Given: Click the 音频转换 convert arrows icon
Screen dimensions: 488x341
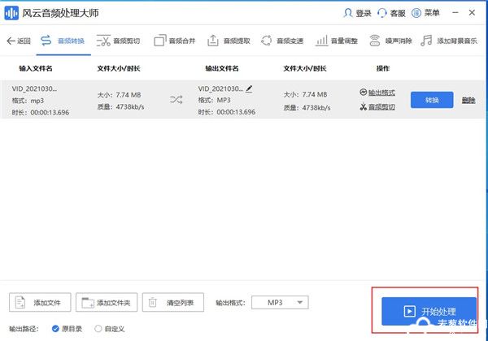Looking at the screenshot, I should coord(46,41).
